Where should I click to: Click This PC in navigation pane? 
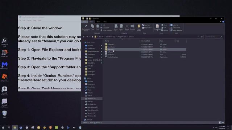coord(89,78)
